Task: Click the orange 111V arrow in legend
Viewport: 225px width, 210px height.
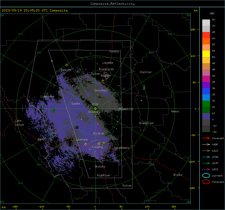Action: tap(206, 151)
